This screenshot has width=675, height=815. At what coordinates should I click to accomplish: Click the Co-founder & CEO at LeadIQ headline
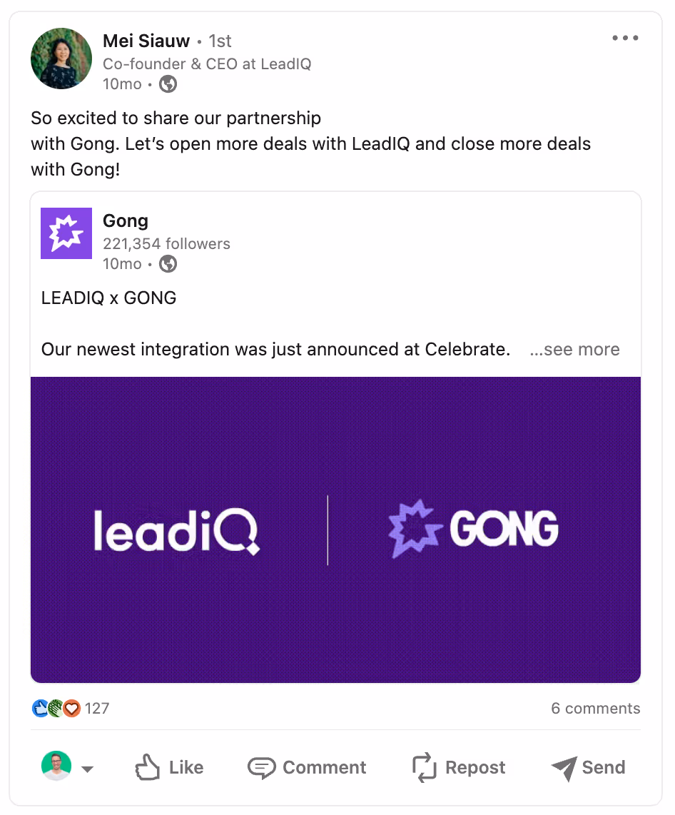coord(207,64)
